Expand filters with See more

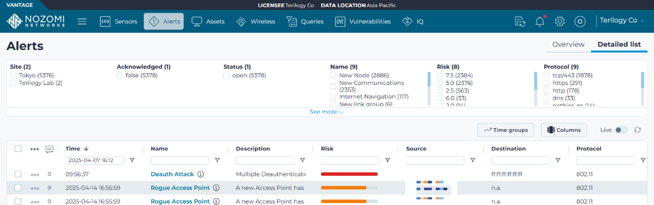(x=327, y=112)
